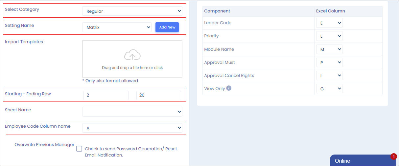Click the View Only info icon
This screenshot has height=166, width=399.
click(x=229, y=88)
